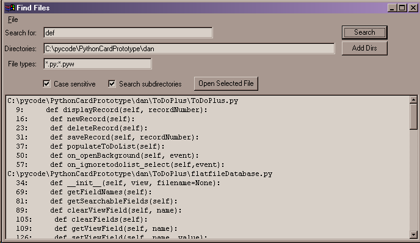Toggle the Case sensitive checkbox
Viewport: 420px width, 243px height.
(x=46, y=83)
